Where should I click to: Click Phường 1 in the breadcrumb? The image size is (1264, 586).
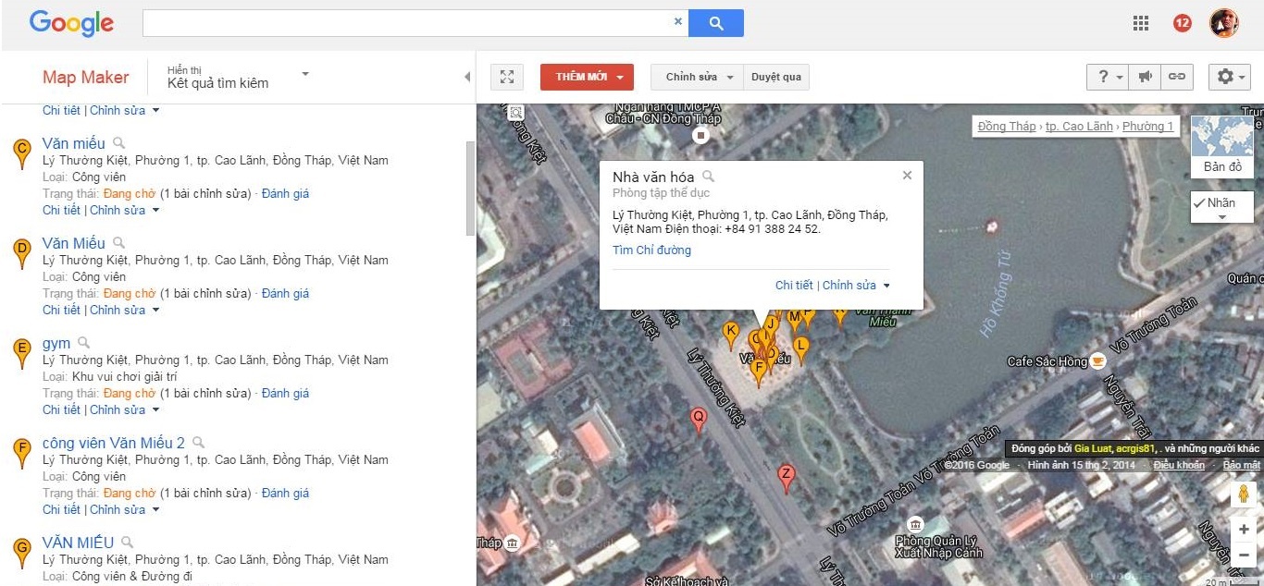click(1147, 126)
